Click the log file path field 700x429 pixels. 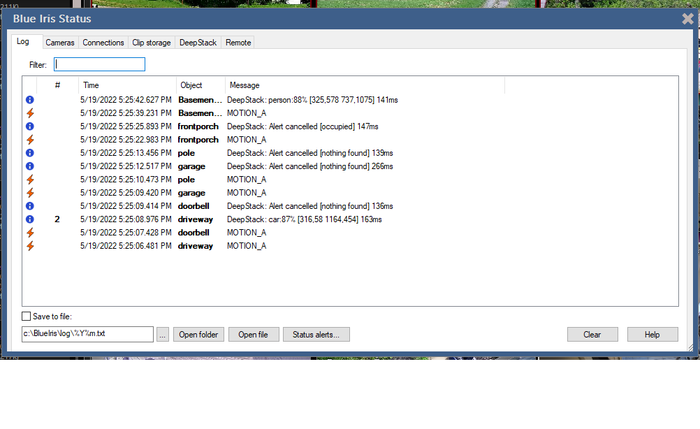pos(87,335)
